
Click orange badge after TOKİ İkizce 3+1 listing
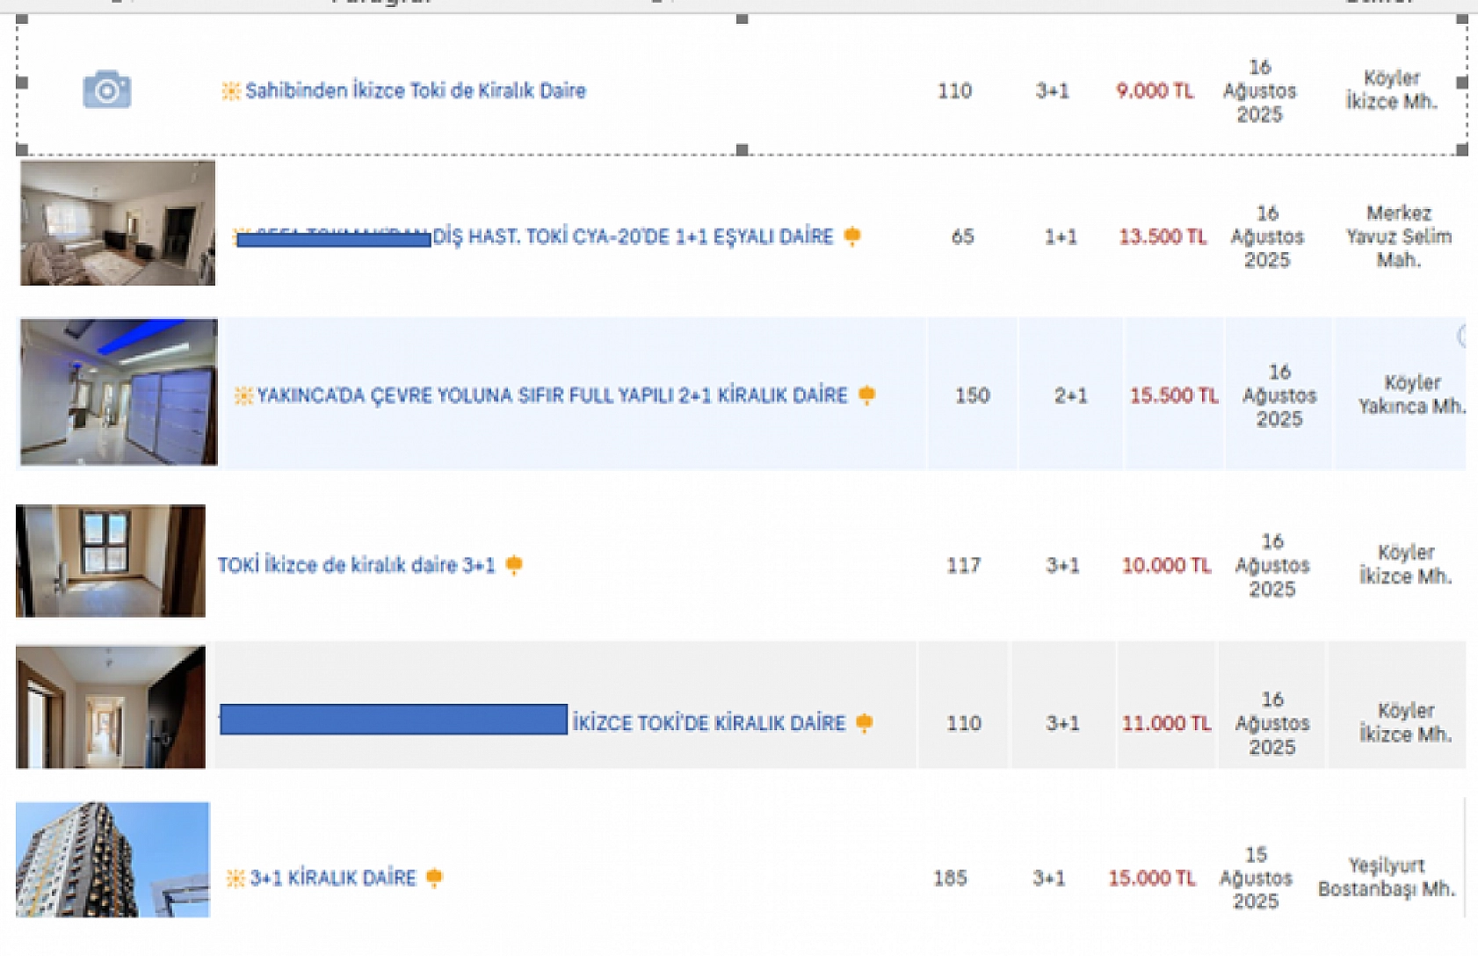[514, 565]
